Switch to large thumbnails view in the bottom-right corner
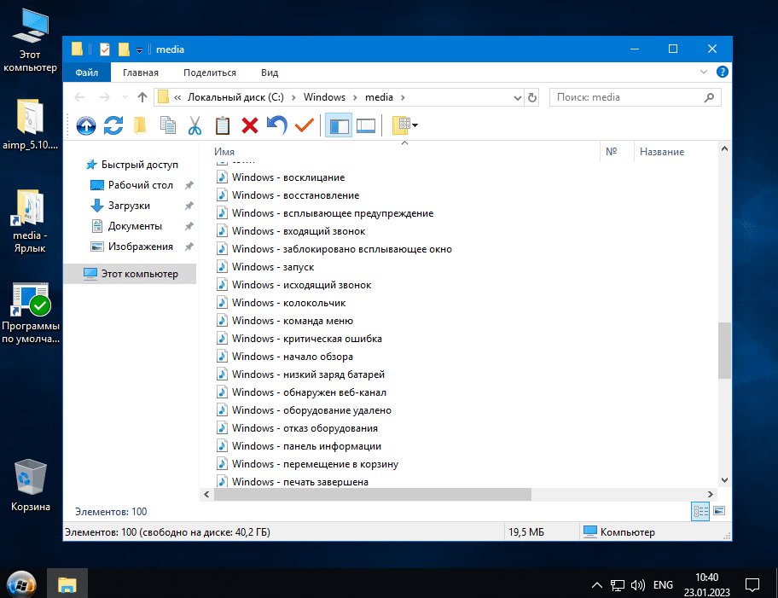 [x=718, y=511]
